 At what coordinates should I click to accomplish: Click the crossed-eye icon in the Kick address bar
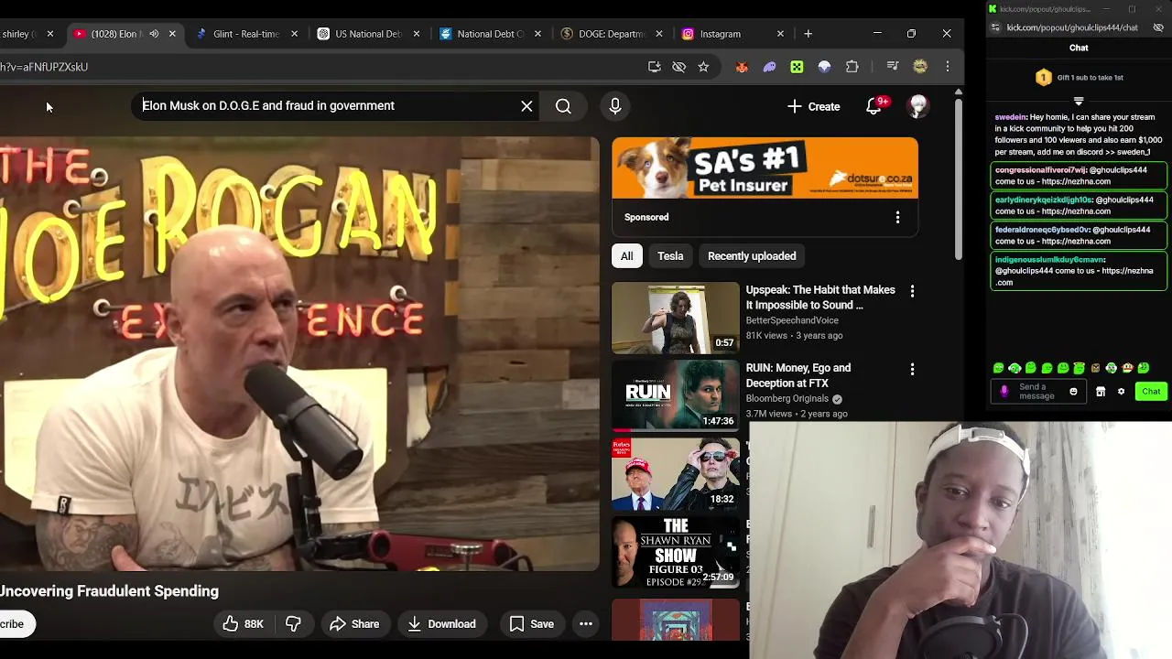[x=1158, y=27]
